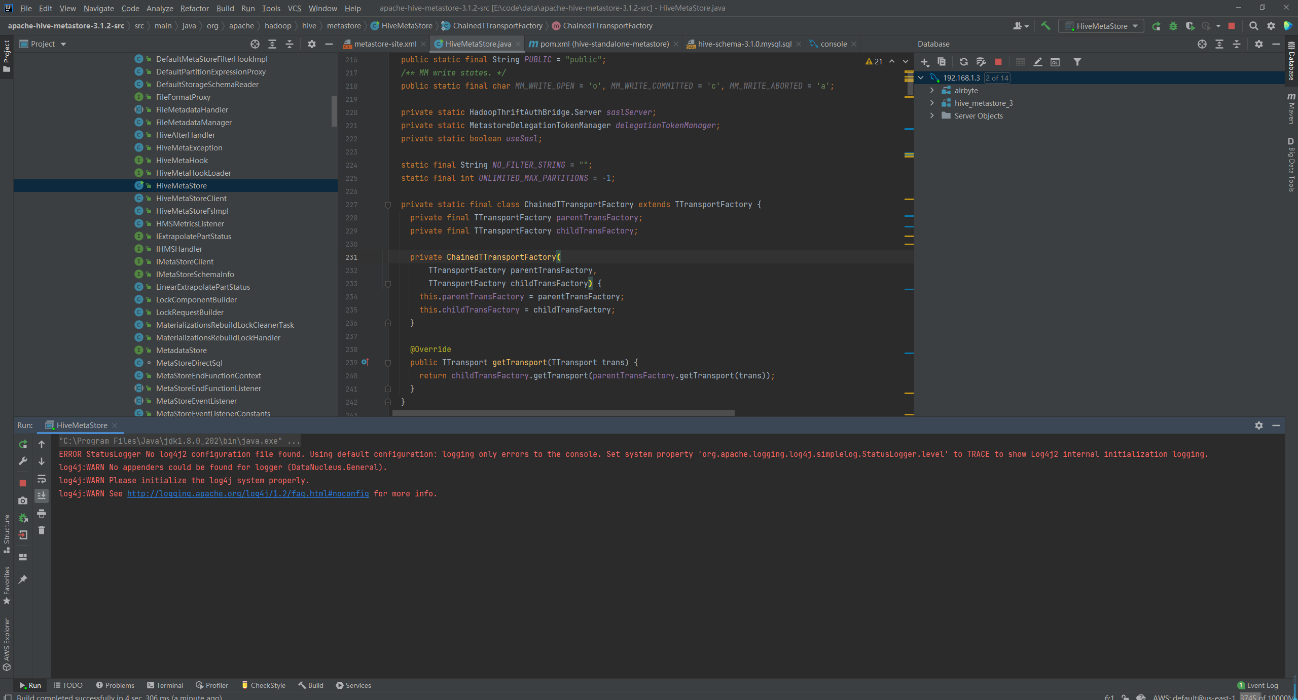This screenshot has height=700, width=1298.
Task: Open log4j FAQ noconfig link
Action: 248,493
